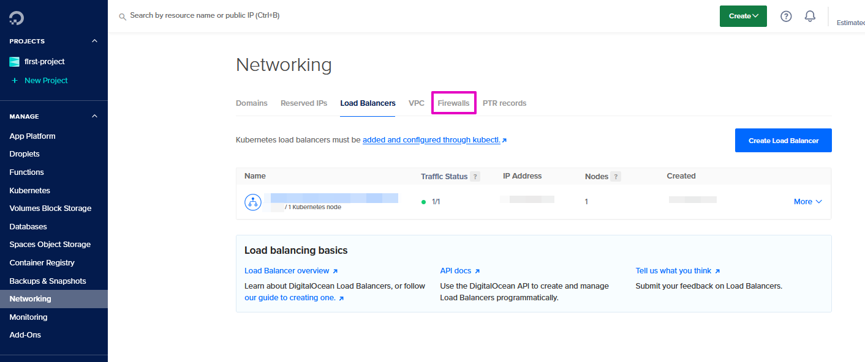The height and width of the screenshot is (362, 865).
Task: Follow the our guide to creating one link
Action: (x=294, y=298)
